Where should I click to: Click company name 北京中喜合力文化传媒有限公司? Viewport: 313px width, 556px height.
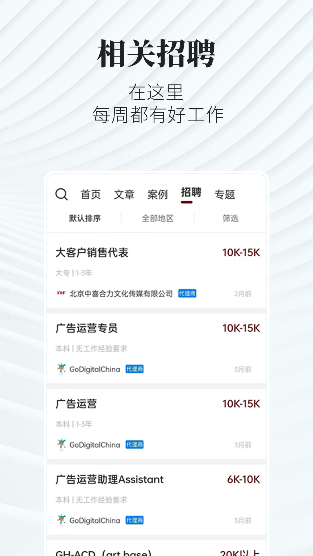121,294
